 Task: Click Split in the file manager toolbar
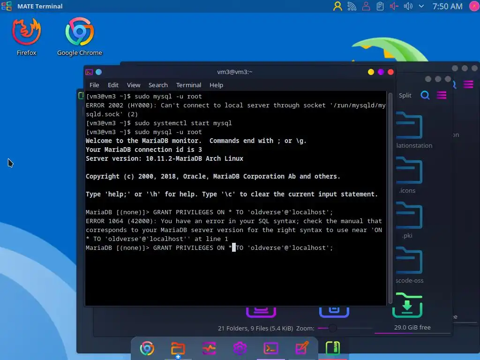click(x=405, y=96)
